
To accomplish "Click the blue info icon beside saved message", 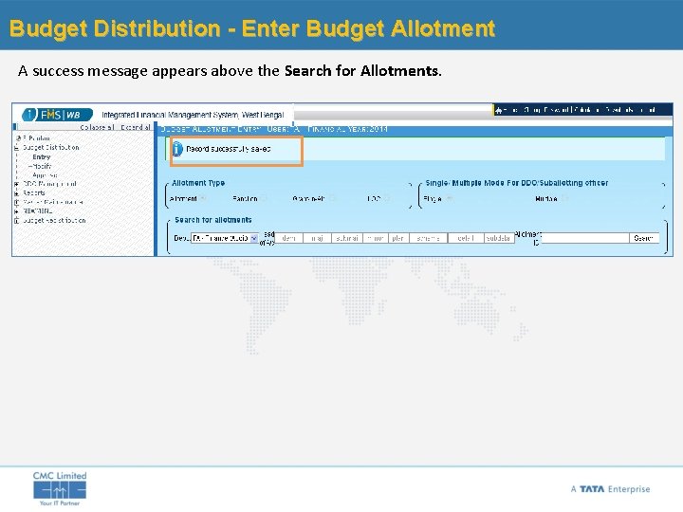I will [176, 149].
